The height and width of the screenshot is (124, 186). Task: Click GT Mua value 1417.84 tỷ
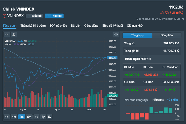131,90
